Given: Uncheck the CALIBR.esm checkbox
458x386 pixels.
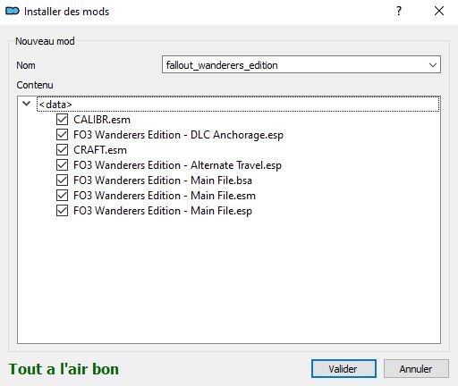Looking at the screenshot, I should (x=62, y=120).
